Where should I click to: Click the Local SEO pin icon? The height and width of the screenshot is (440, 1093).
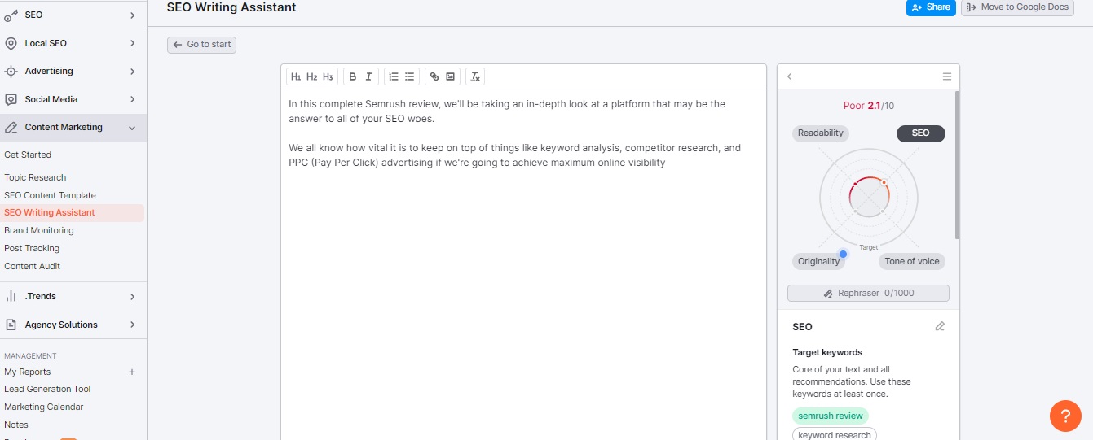coord(11,43)
